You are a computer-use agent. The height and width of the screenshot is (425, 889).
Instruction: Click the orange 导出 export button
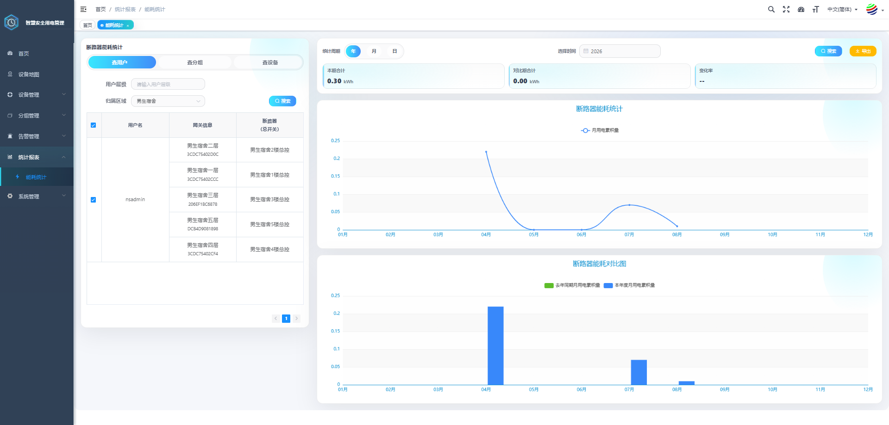863,51
